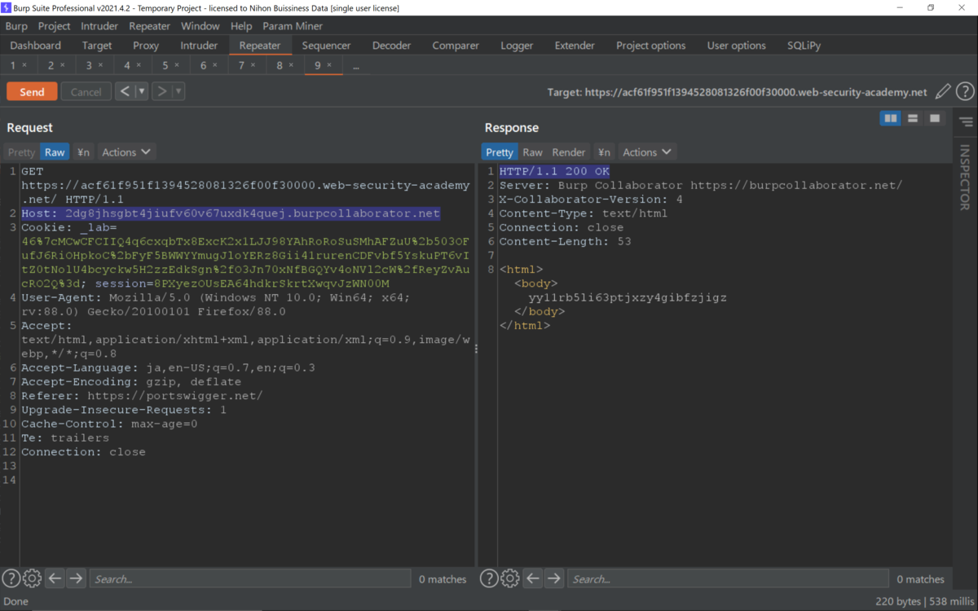978x611 pixels.
Task: Open the Repeater menu in menu bar
Action: (149, 26)
